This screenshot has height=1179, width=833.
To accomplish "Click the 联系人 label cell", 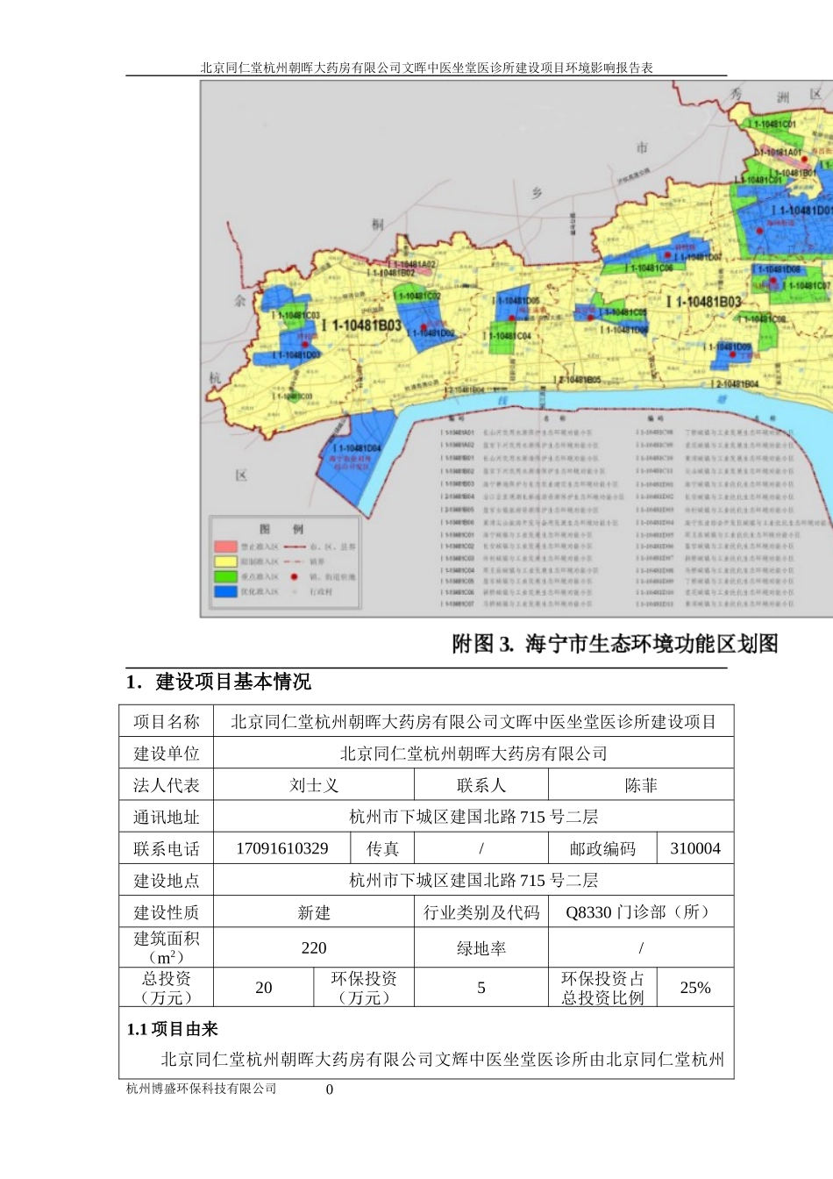I will [x=481, y=785].
